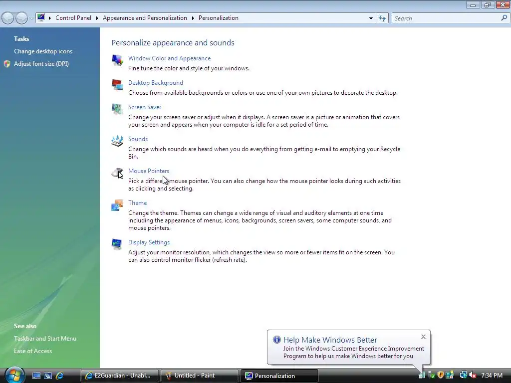Go to Appearance and Personalization breadcrumb
Screen dimensions: 511x383
[x=145, y=18]
